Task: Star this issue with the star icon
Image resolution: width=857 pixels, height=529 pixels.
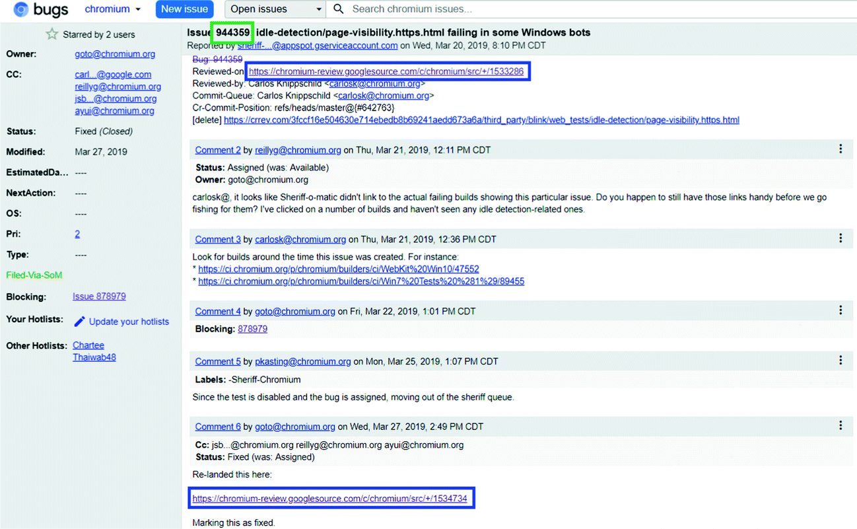Action: pos(51,34)
